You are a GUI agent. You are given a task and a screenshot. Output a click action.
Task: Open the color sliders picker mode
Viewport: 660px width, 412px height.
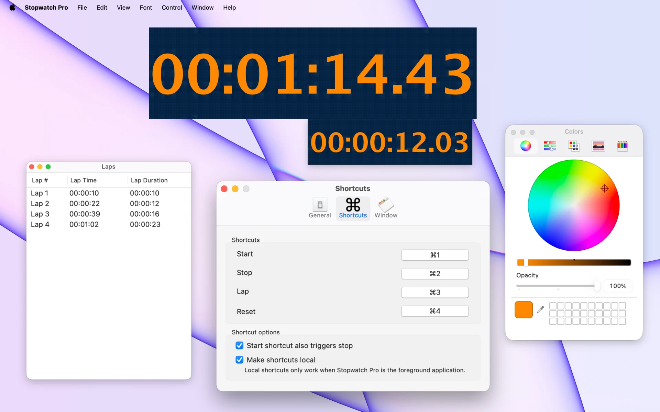[x=550, y=146]
